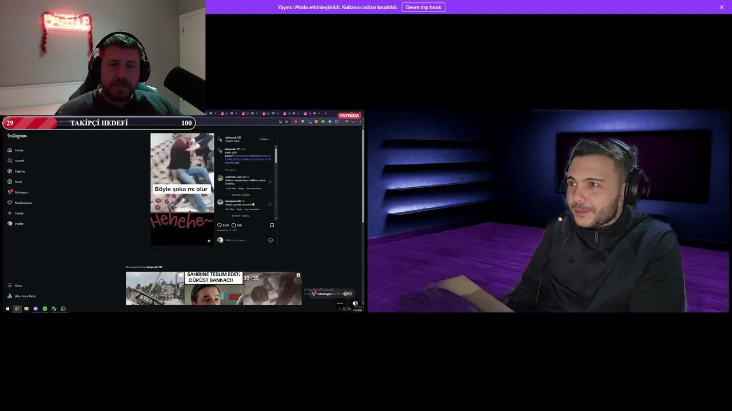Open Chrome from the taskbar
The height and width of the screenshot is (411, 732).
pyautogui.click(x=17, y=309)
